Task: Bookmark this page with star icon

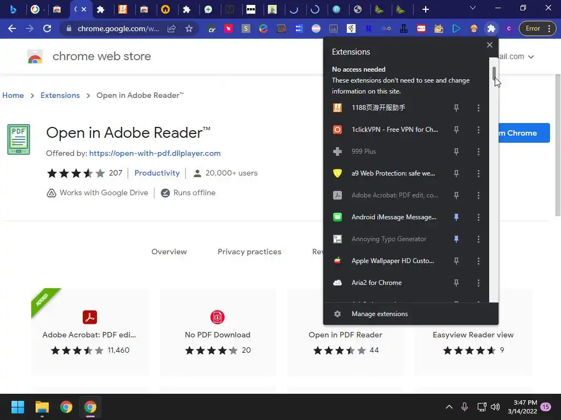Action: coord(189,28)
